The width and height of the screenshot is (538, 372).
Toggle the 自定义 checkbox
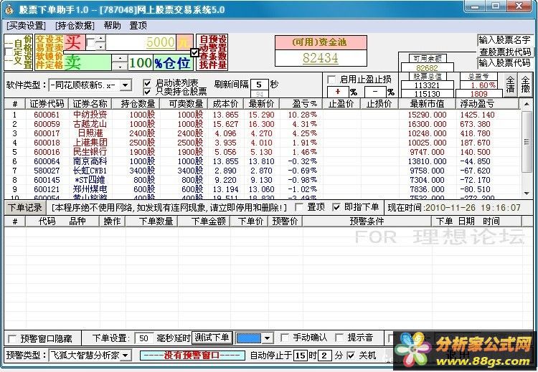point(9,52)
